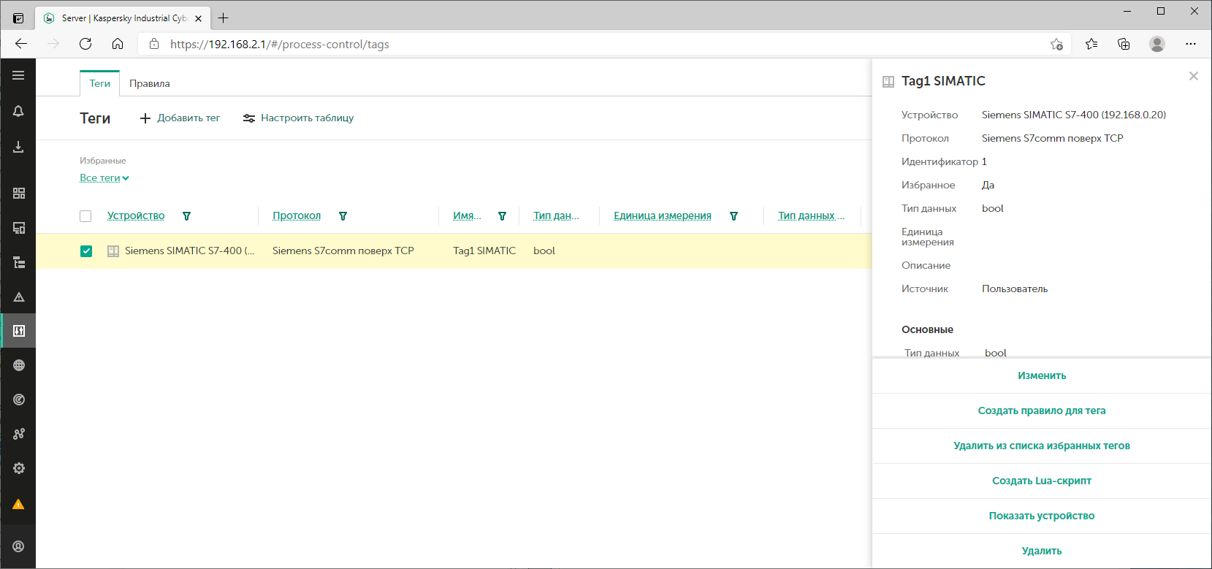Expand the Все теги dropdown
1212x569 pixels.
(104, 178)
